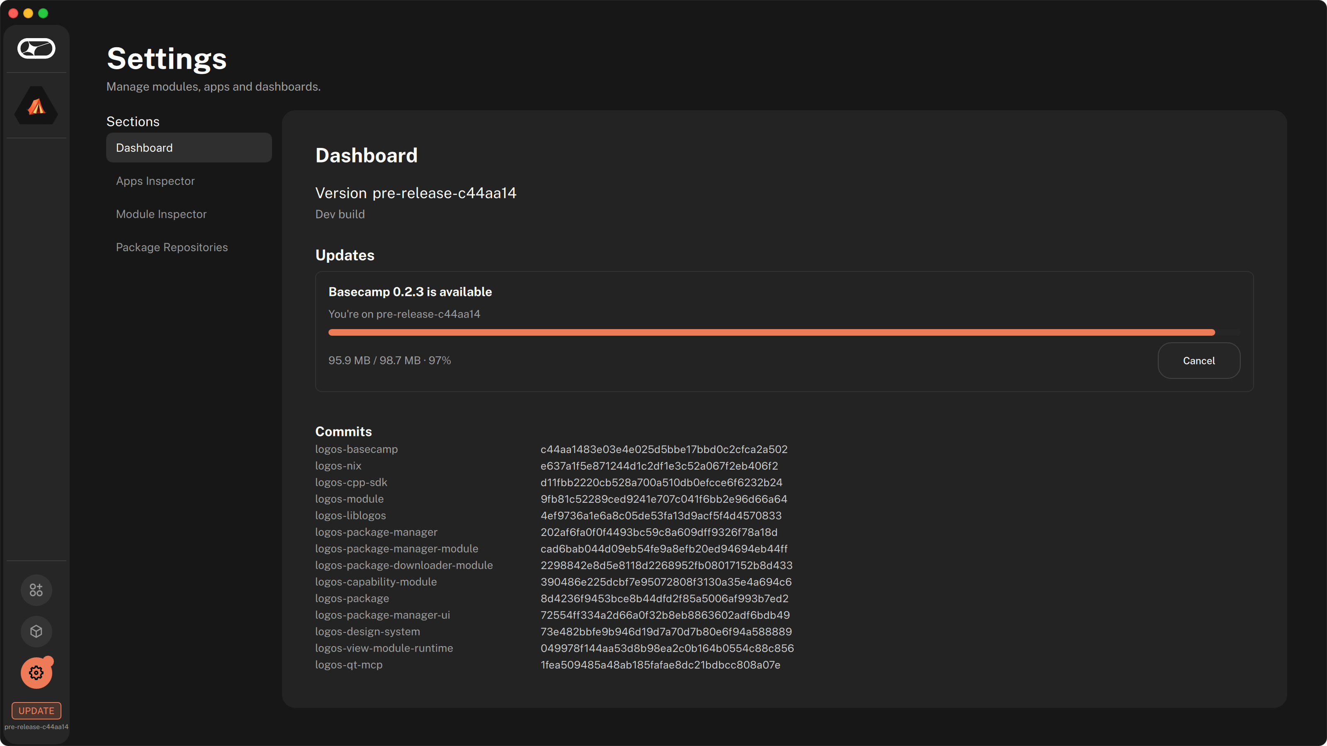Click Basecamp 0.2.3 is available heading
This screenshot has width=1327, height=746.
pos(410,292)
